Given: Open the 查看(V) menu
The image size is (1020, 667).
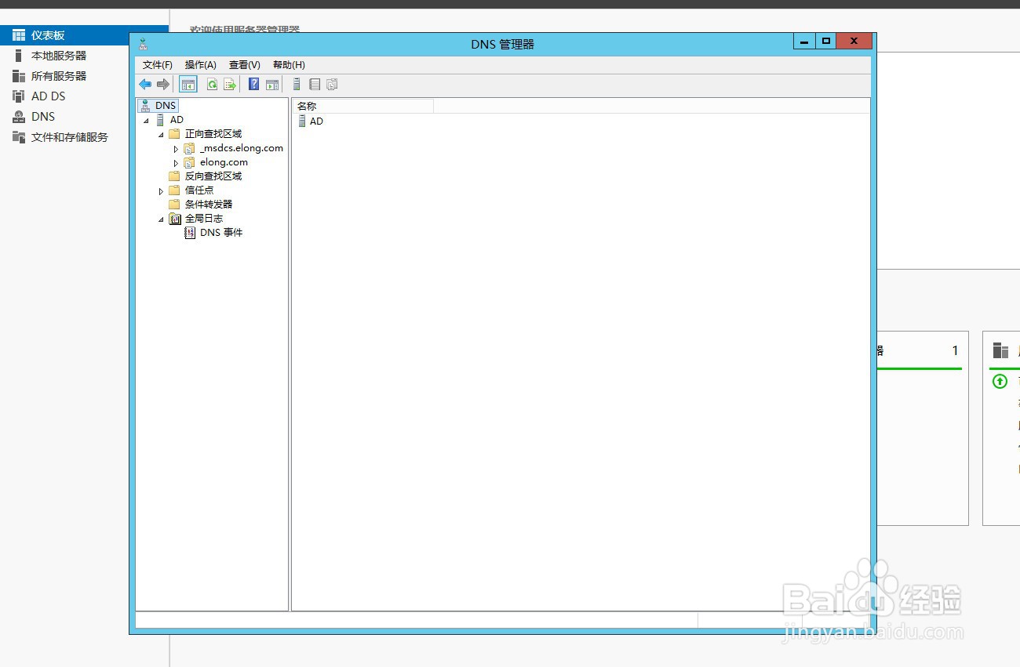Looking at the screenshot, I should [x=245, y=65].
